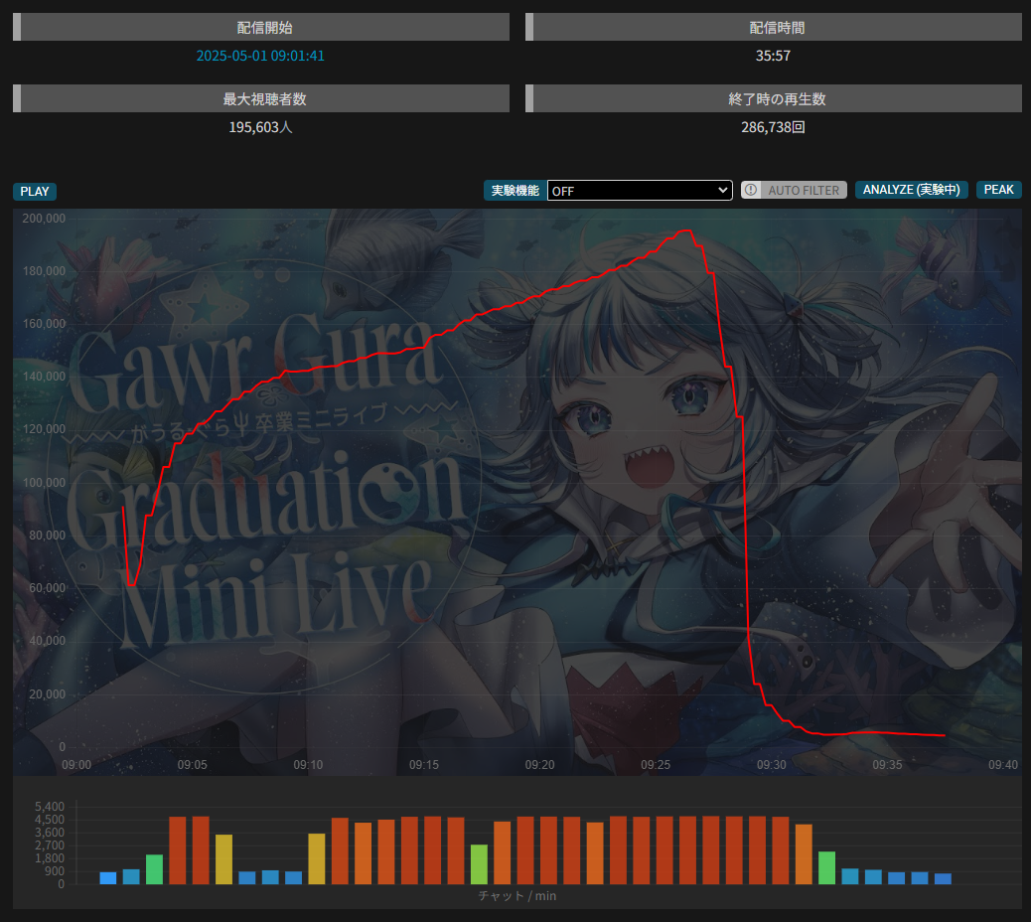Click the 実験機能 label

[x=515, y=191]
